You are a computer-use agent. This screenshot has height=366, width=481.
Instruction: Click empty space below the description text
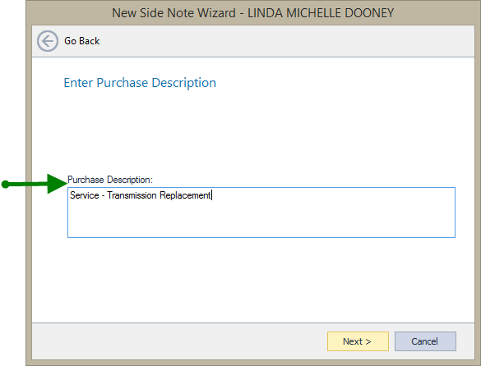(261, 221)
